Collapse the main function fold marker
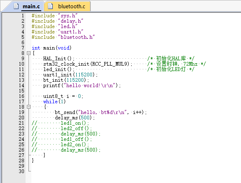 (x=28, y=53)
